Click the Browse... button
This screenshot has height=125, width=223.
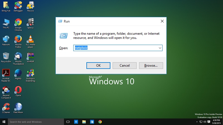click(151, 66)
